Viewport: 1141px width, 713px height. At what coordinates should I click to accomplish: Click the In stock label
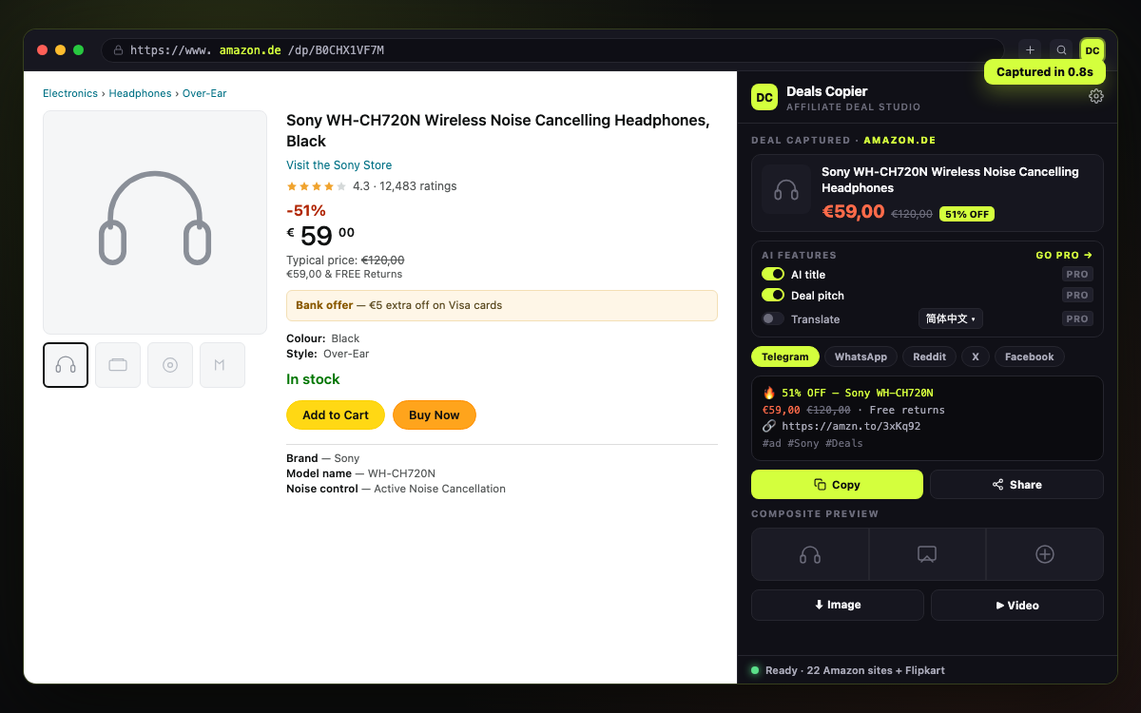point(313,378)
